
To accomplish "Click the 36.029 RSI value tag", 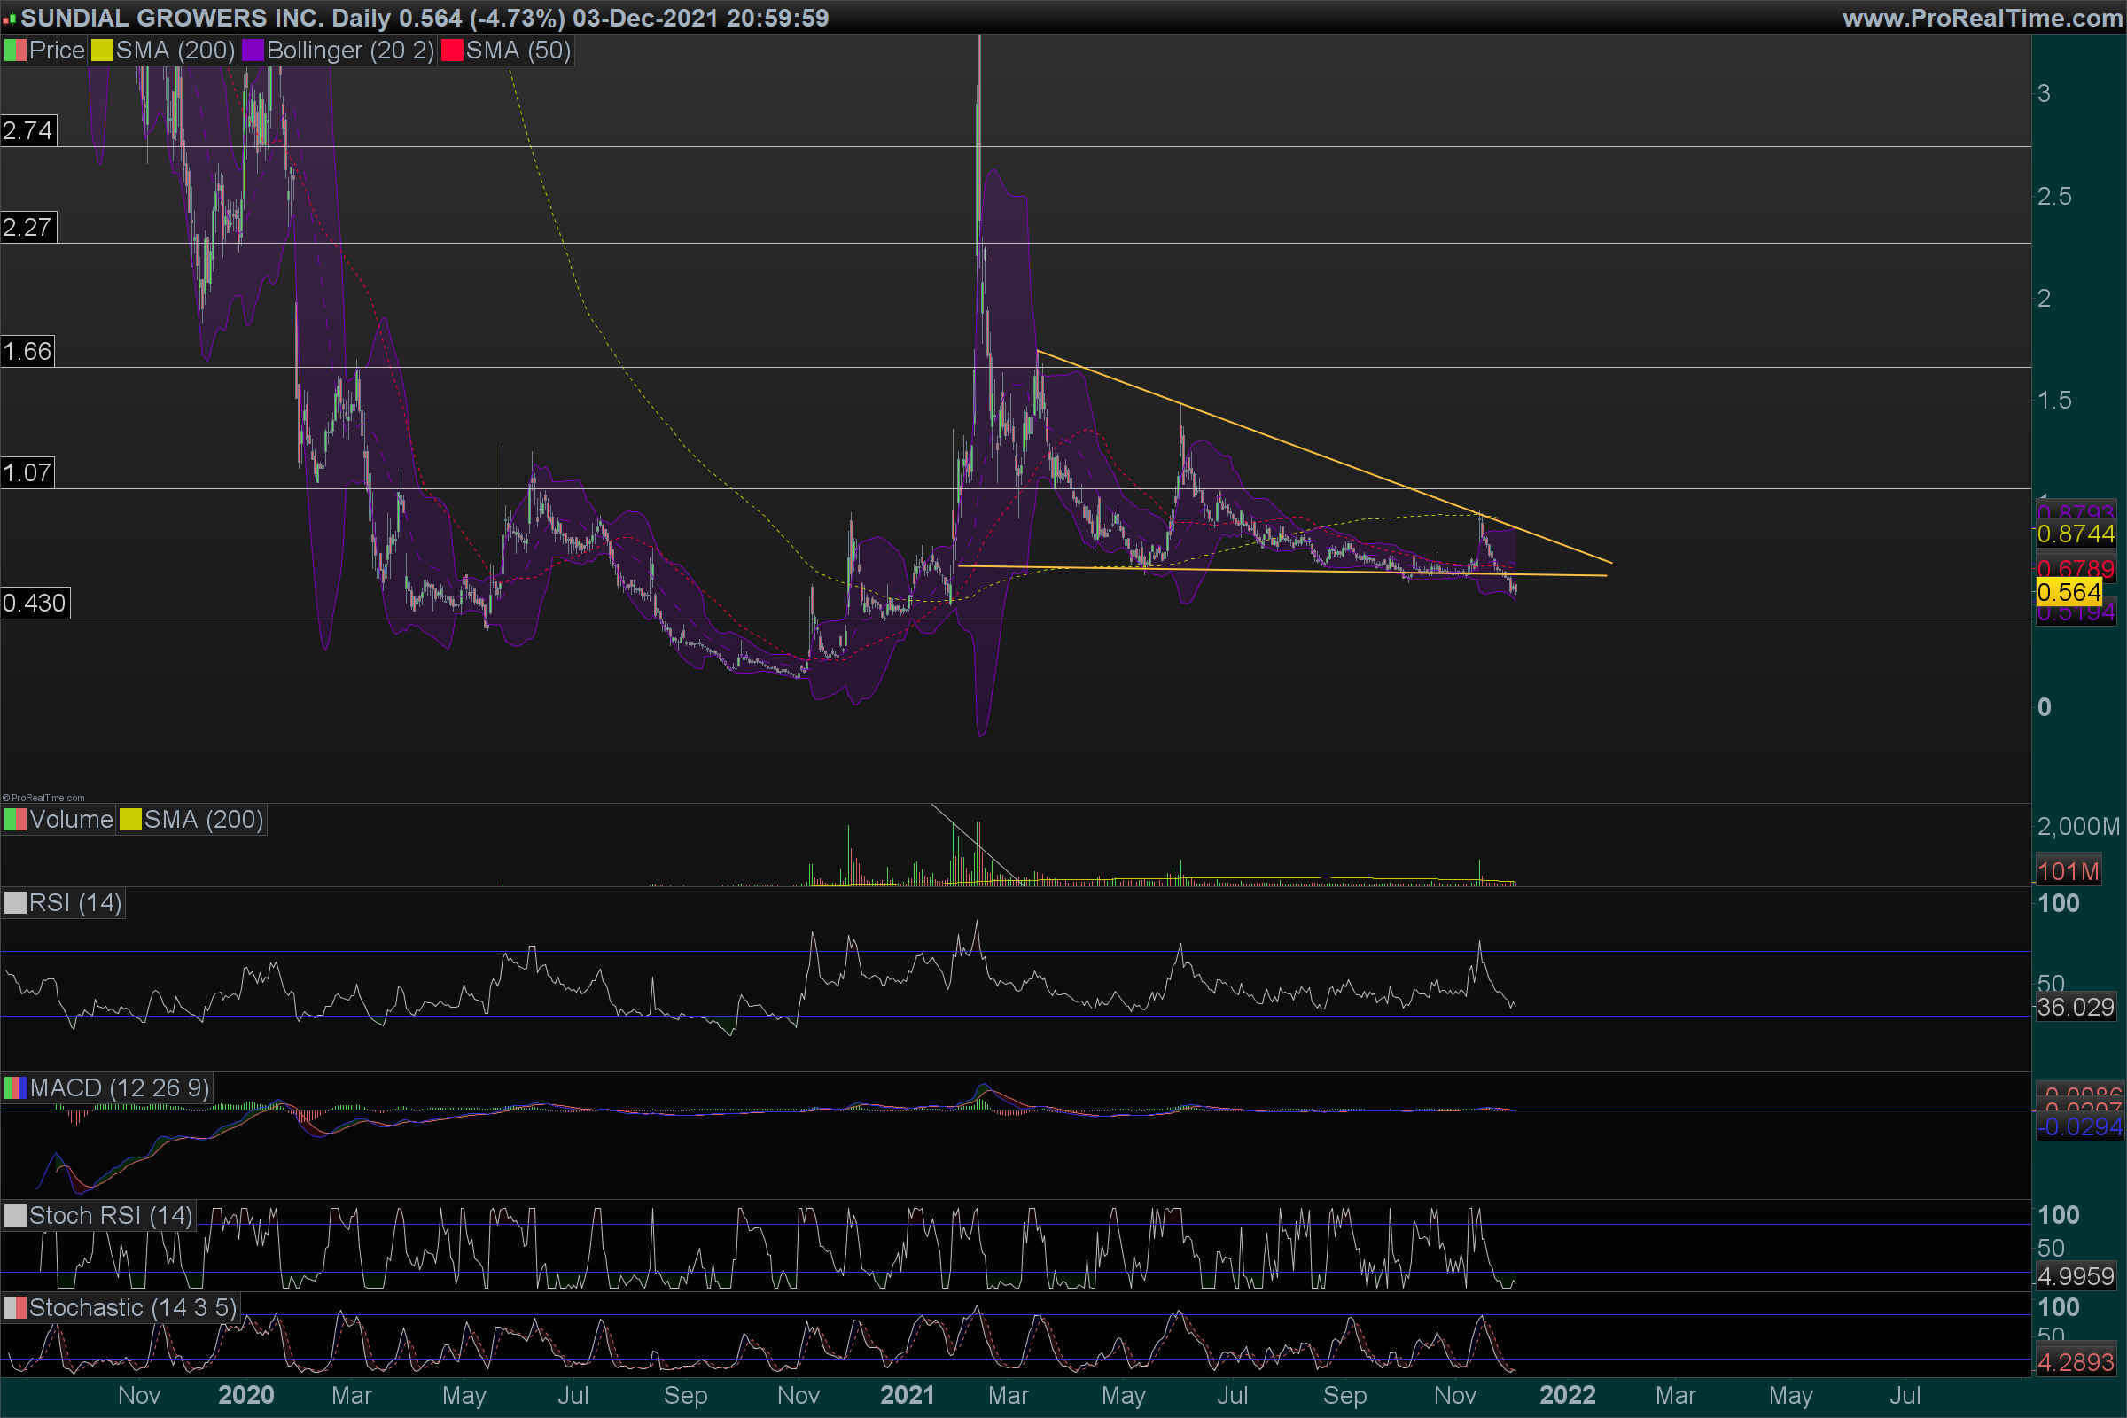I will pyautogui.click(x=2076, y=1007).
